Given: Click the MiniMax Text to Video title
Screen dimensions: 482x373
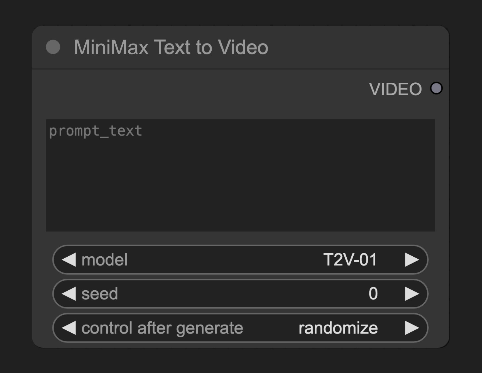Looking at the screenshot, I should (171, 47).
